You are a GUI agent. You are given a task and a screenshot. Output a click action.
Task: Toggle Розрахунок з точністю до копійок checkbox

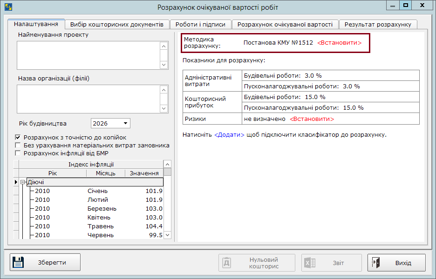(18, 138)
